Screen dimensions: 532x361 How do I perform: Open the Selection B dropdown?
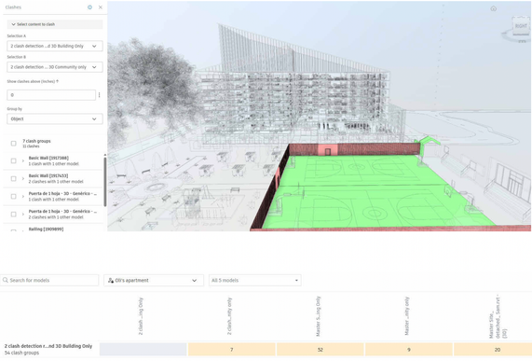click(55, 67)
